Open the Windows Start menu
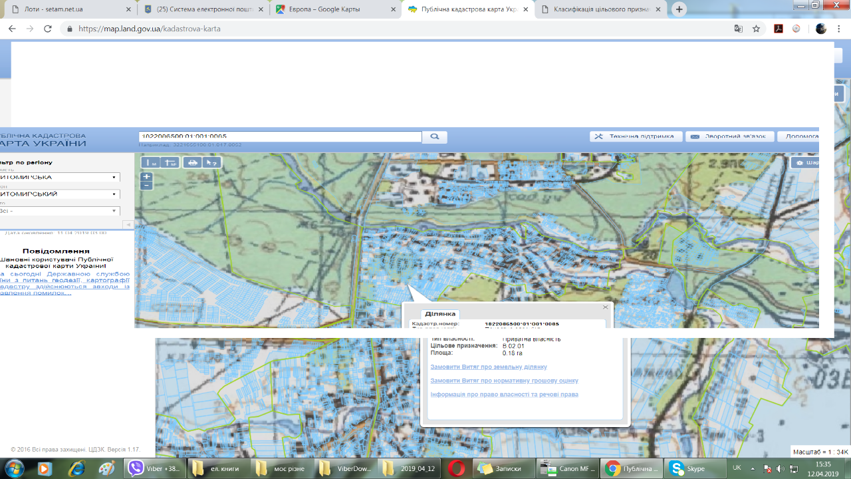The height and width of the screenshot is (479, 851). [13, 468]
